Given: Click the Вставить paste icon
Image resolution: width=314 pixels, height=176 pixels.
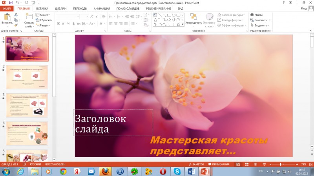Looking at the screenshot, I should (7, 17).
